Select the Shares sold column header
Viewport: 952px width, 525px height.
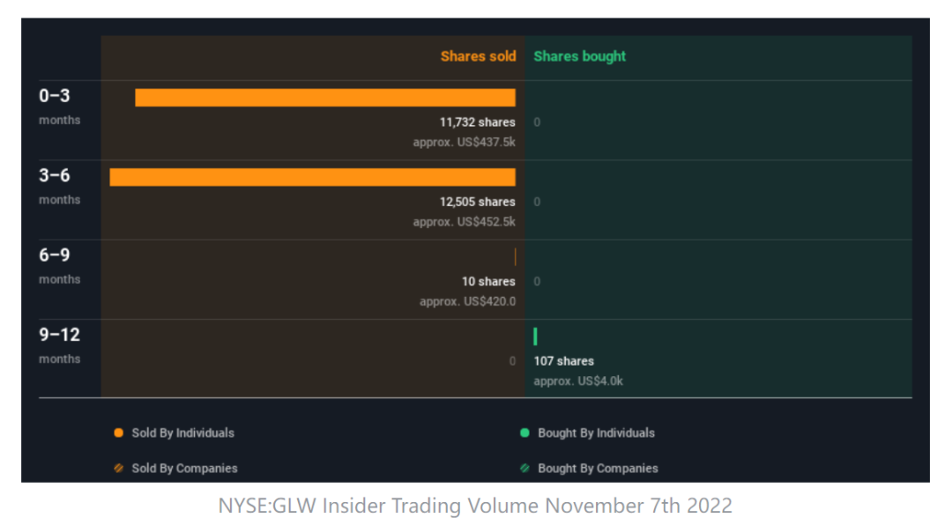[x=478, y=56]
